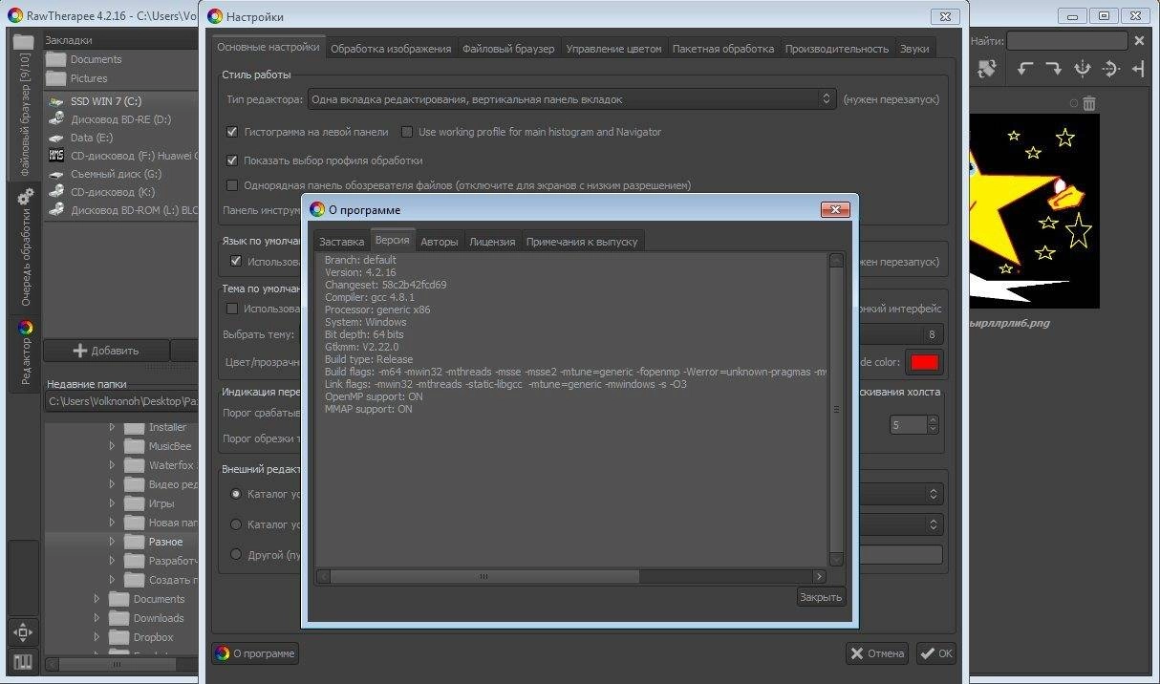Viewport: 1160px width, 684px height.
Task: Enable Use working profile for main histogram
Action: [x=407, y=132]
